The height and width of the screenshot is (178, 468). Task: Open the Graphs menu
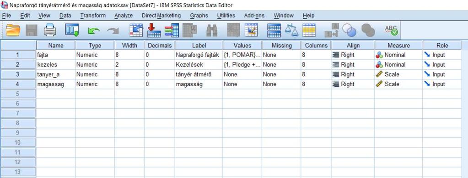tap(199, 16)
